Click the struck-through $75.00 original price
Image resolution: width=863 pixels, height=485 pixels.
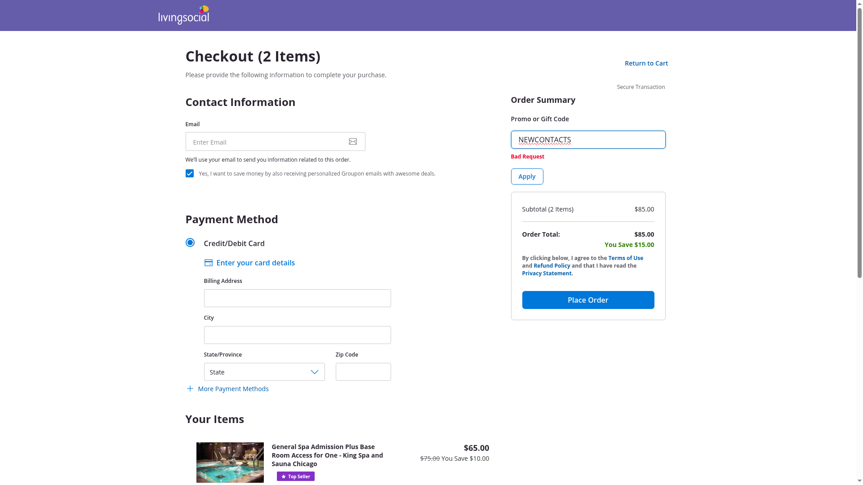coord(430,459)
